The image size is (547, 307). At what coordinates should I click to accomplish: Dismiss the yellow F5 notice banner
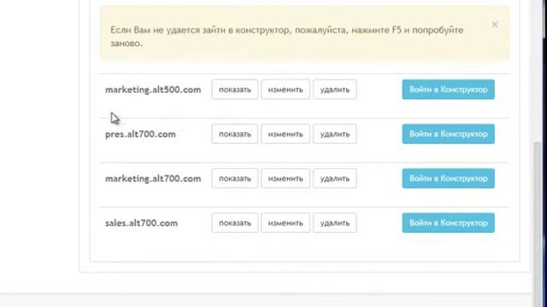(x=494, y=25)
